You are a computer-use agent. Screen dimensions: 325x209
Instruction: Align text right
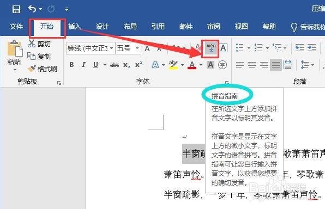(x=263, y=65)
